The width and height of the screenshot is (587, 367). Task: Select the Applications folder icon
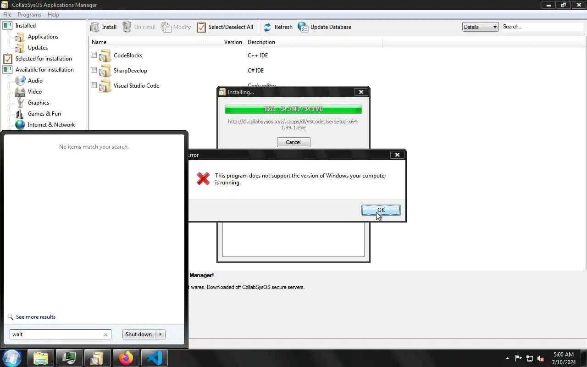(20, 37)
